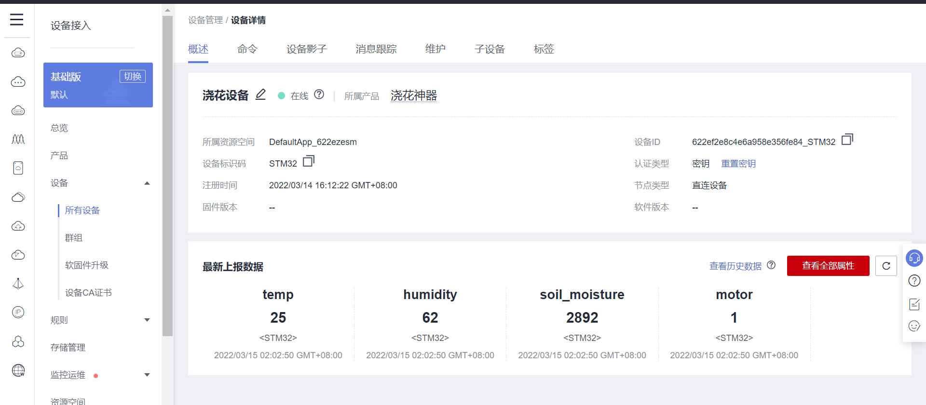Open 群组 in the sidebar
926x405 pixels.
74,238
